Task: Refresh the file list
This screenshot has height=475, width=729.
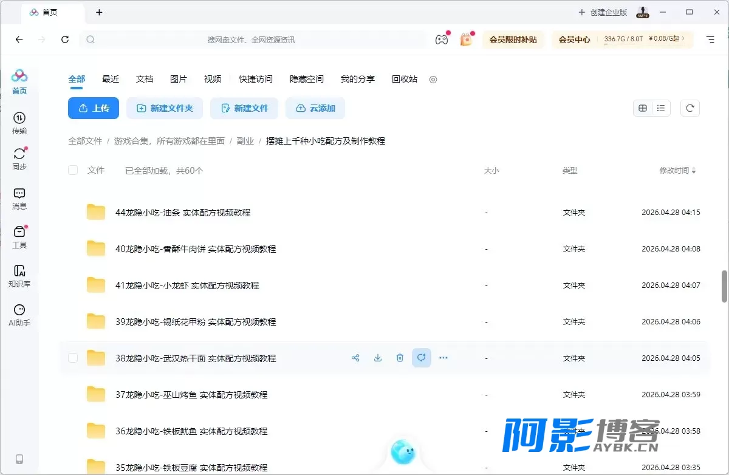Action: click(690, 108)
